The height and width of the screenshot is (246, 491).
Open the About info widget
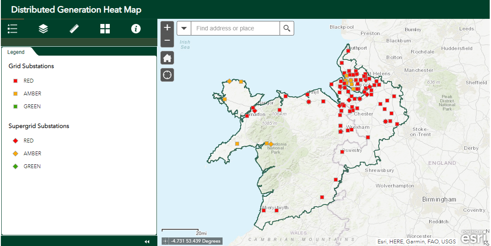pos(136,29)
